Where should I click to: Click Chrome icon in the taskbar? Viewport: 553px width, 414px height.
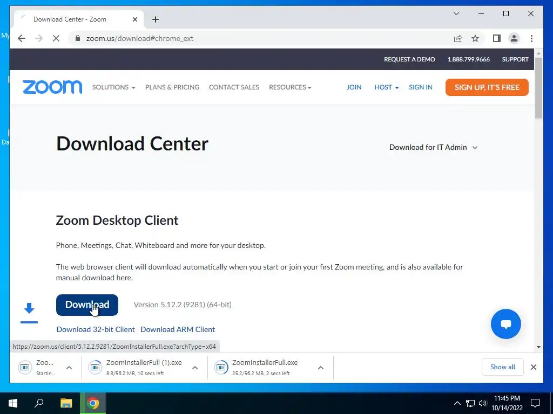(x=93, y=403)
